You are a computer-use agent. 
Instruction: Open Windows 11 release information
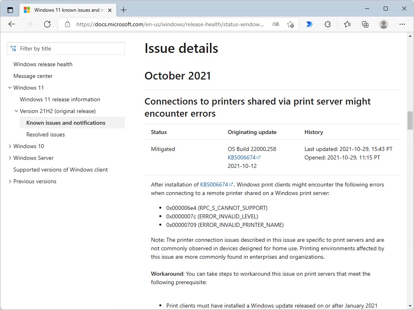[60, 99]
